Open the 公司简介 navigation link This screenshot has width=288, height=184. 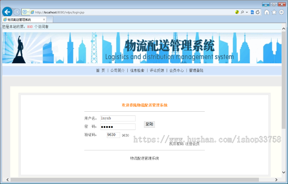tap(117, 70)
